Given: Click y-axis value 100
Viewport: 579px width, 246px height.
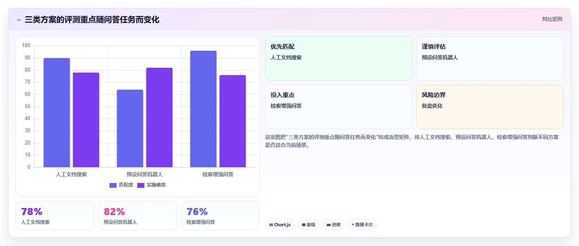Looking at the screenshot, I should 26,46.
